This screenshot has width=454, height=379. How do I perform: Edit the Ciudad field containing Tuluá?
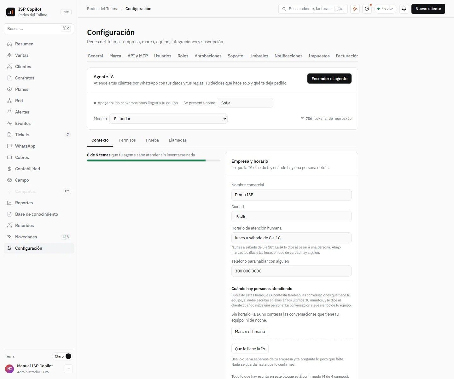click(291, 216)
